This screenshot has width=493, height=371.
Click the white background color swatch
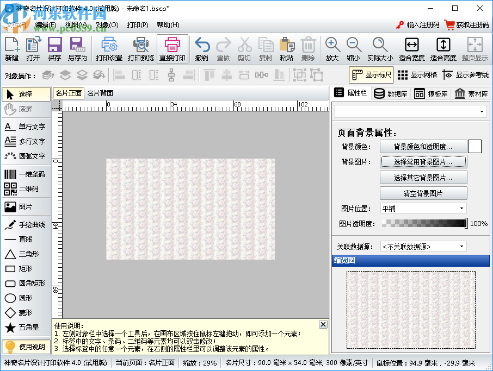474,147
